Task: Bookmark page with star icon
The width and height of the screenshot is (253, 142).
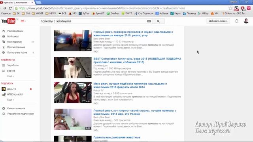Action: pos(230,8)
